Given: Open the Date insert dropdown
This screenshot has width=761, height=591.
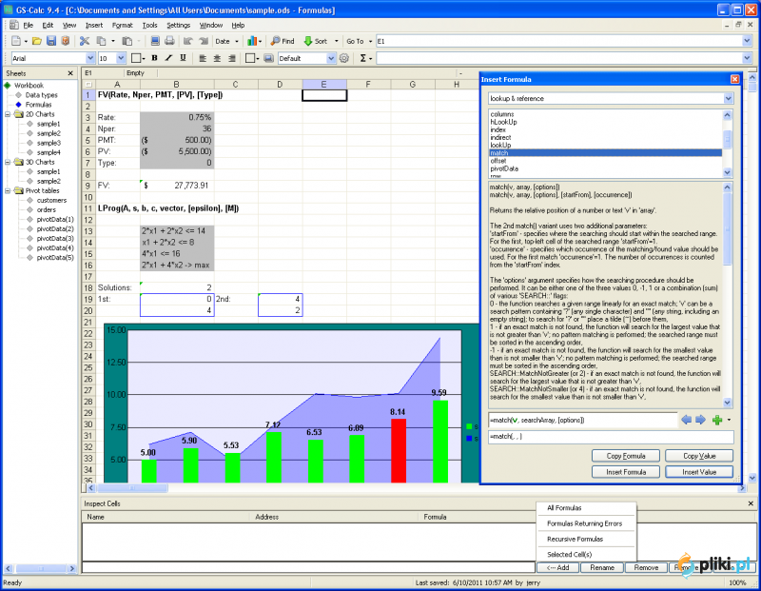Looking at the screenshot, I should [x=237, y=41].
